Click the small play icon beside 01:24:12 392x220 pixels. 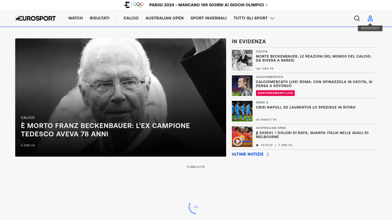(x=257, y=145)
